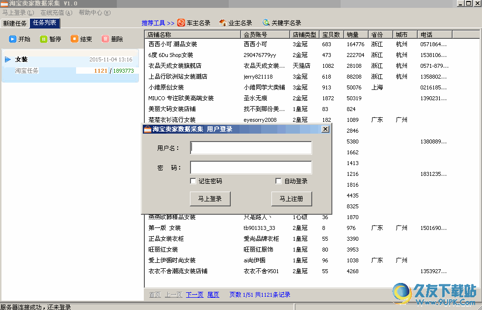This screenshot has width=482, height=310.
Task: Enable the 记住密码 checkbox
Action: (x=193, y=181)
